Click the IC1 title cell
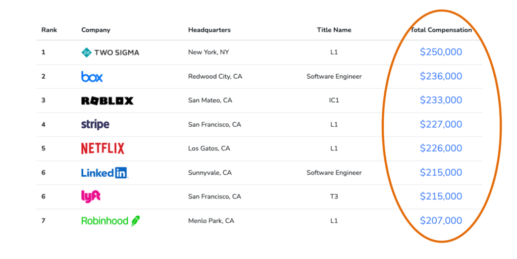 pyautogui.click(x=334, y=100)
